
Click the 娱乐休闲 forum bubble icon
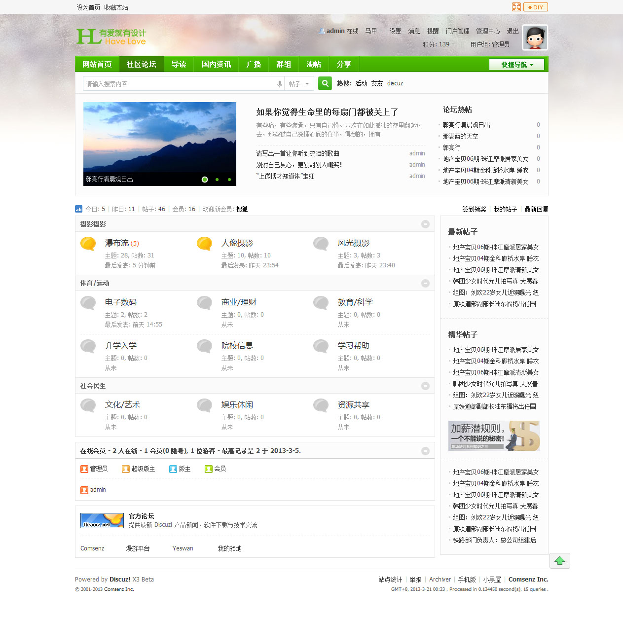[205, 405]
